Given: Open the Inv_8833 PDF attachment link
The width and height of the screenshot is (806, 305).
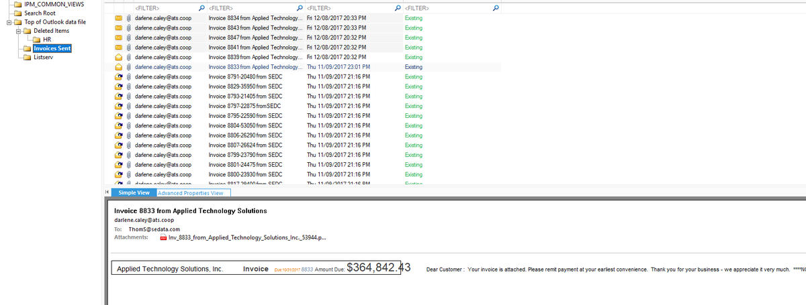Looking at the screenshot, I should pyautogui.click(x=247, y=237).
